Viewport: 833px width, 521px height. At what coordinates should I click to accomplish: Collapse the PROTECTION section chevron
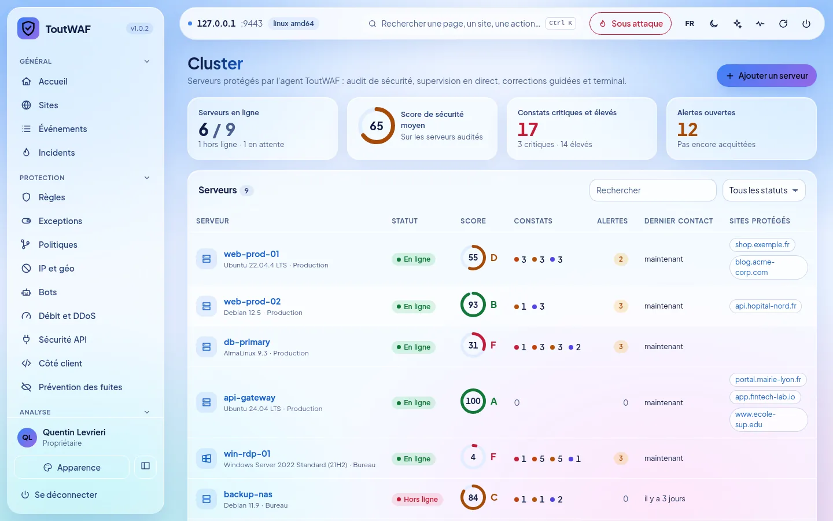(147, 178)
